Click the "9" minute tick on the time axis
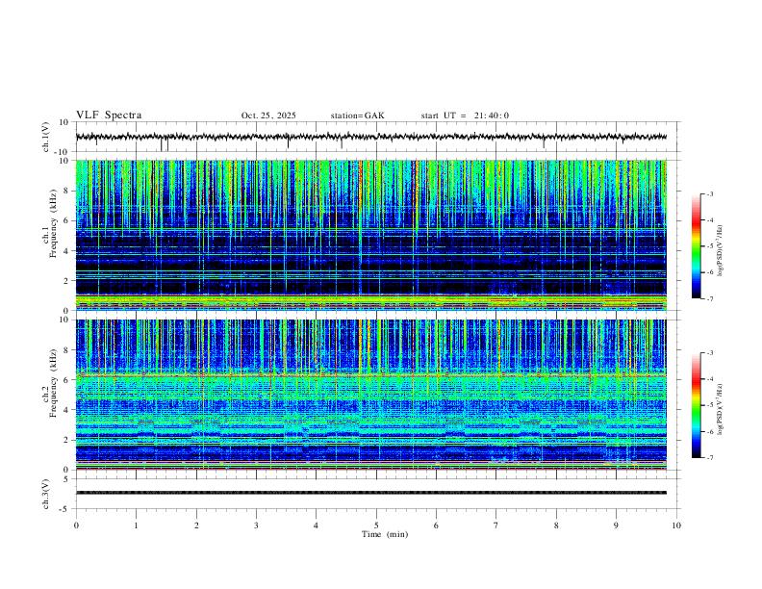 click(616, 525)
